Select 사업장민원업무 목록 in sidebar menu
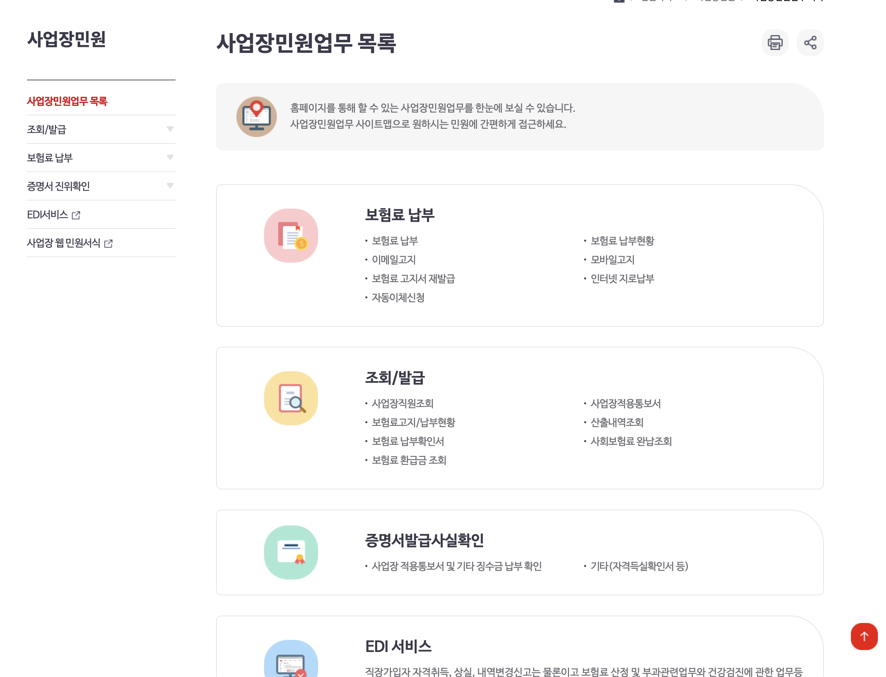Image resolution: width=886 pixels, height=677 pixels. click(67, 101)
